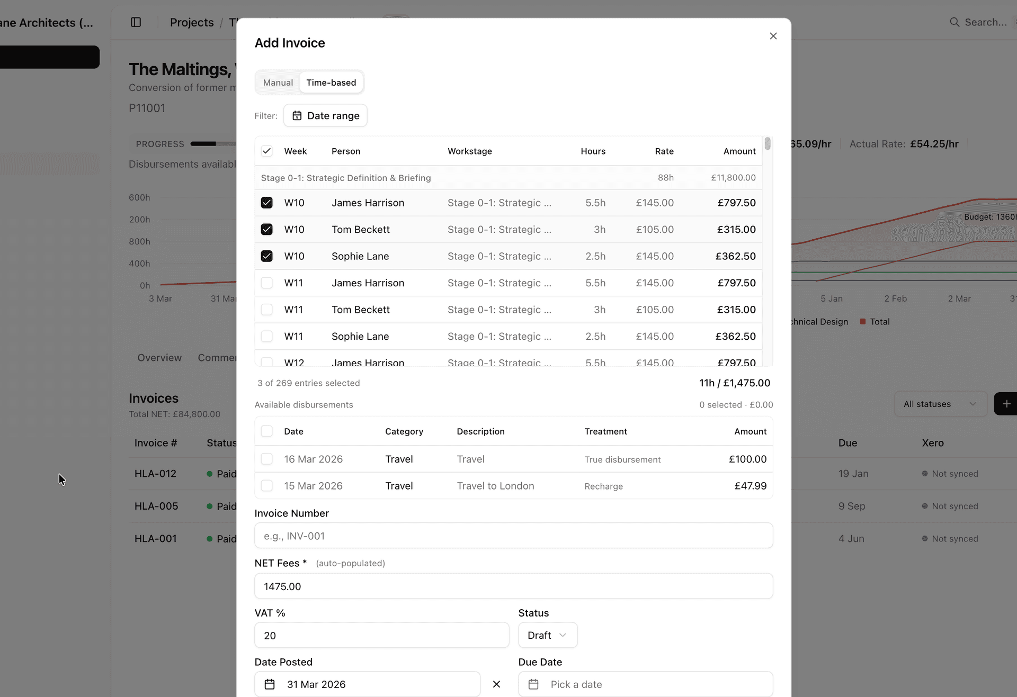
Task: Open invoice HLA-012
Action: 156,474
